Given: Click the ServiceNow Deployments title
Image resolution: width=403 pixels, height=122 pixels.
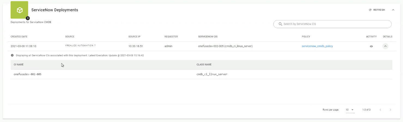Looking at the screenshot, I should [x=55, y=10].
